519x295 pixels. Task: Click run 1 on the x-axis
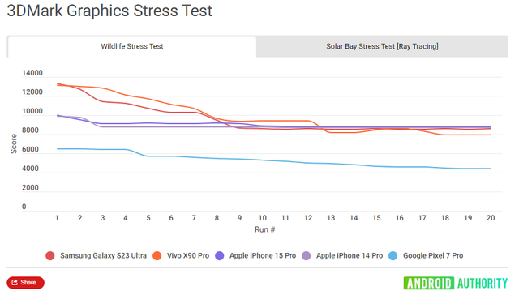pyautogui.click(x=57, y=218)
